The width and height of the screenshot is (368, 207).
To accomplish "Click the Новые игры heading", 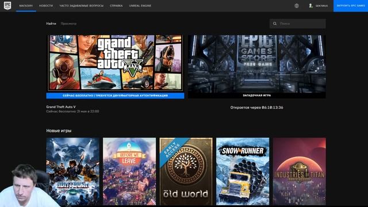I will (59, 131).
